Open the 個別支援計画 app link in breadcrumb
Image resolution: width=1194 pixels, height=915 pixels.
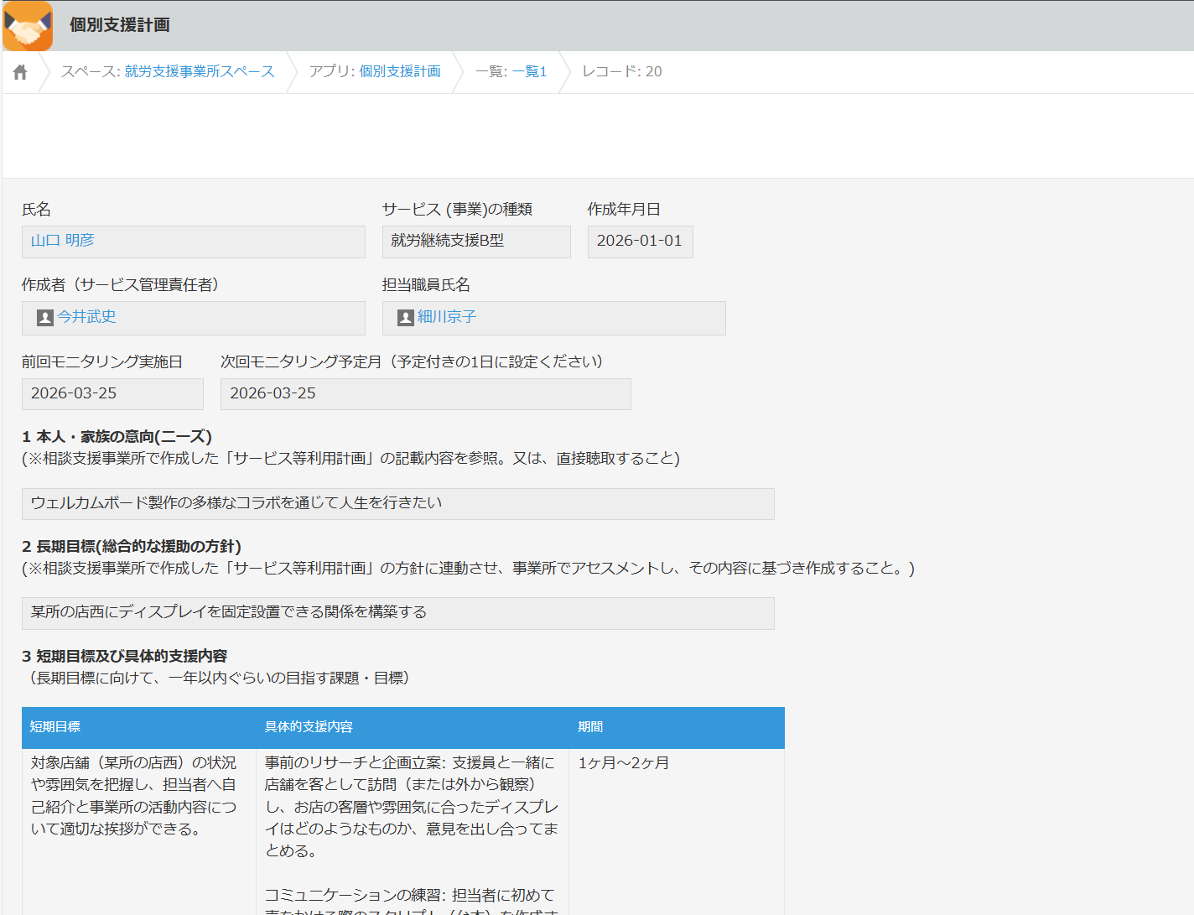click(x=400, y=71)
